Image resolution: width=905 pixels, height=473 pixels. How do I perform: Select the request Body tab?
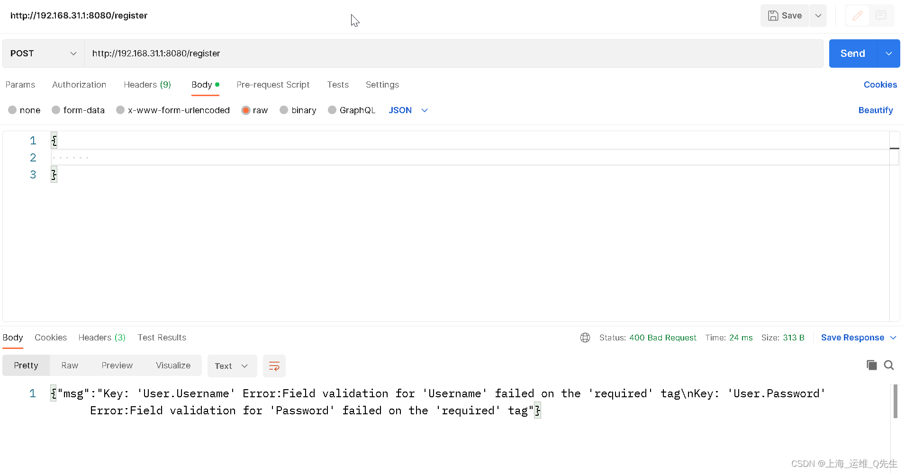coord(205,85)
